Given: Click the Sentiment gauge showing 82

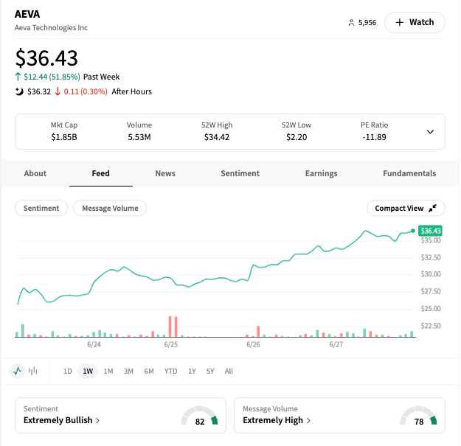Looking at the screenshot, I should click(201, 419).
